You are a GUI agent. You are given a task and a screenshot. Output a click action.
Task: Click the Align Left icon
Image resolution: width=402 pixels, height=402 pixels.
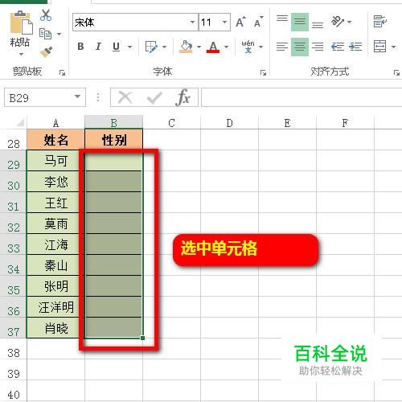(x=282, y=47)
